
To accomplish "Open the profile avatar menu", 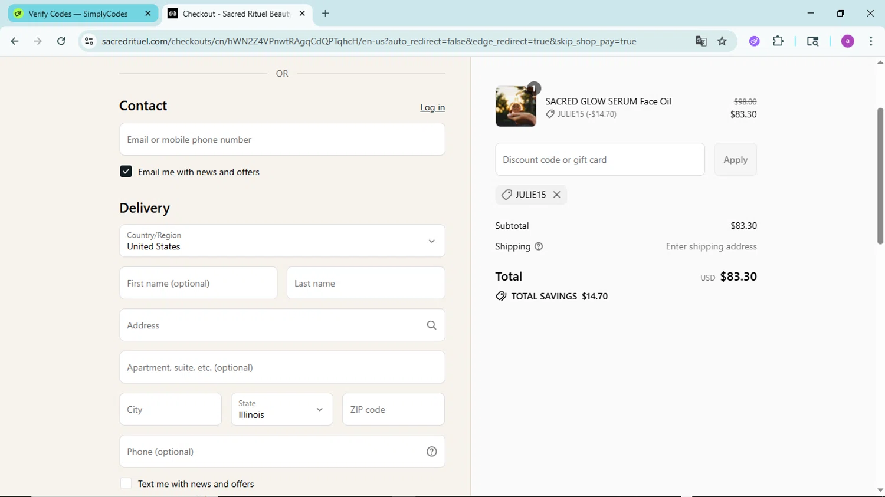I will pyautogui.click(x=848, y=41).
